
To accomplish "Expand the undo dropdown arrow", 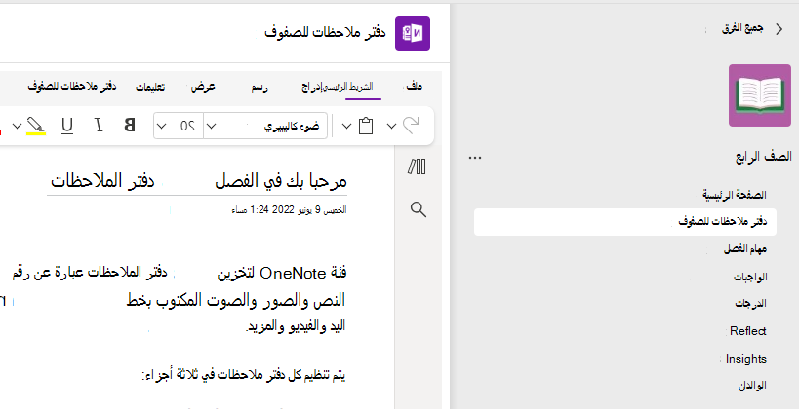I will [391, 127].
